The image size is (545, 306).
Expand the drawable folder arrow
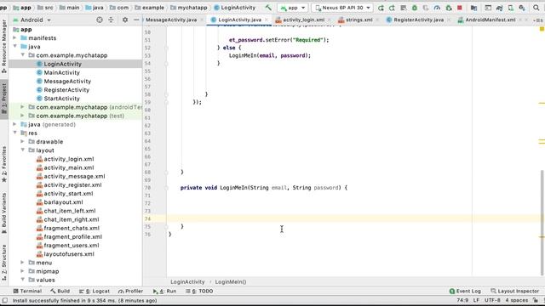pos(23,141)
